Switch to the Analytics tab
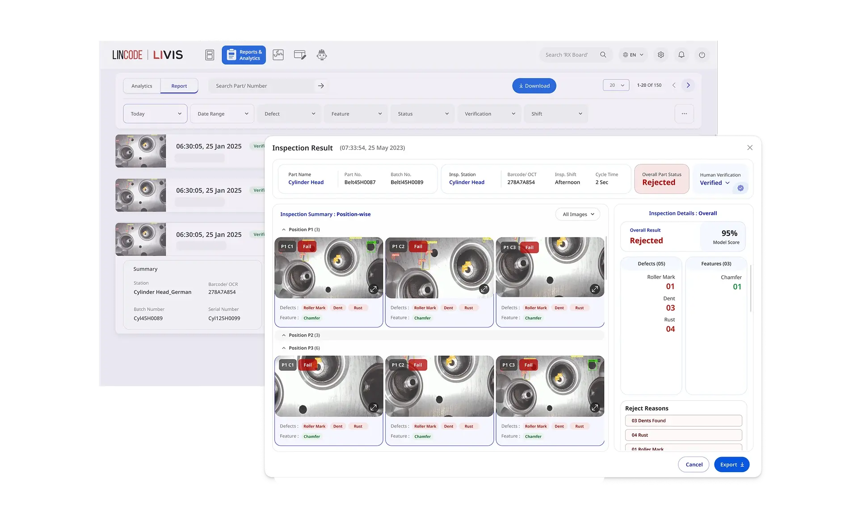 tap(142, 86)
